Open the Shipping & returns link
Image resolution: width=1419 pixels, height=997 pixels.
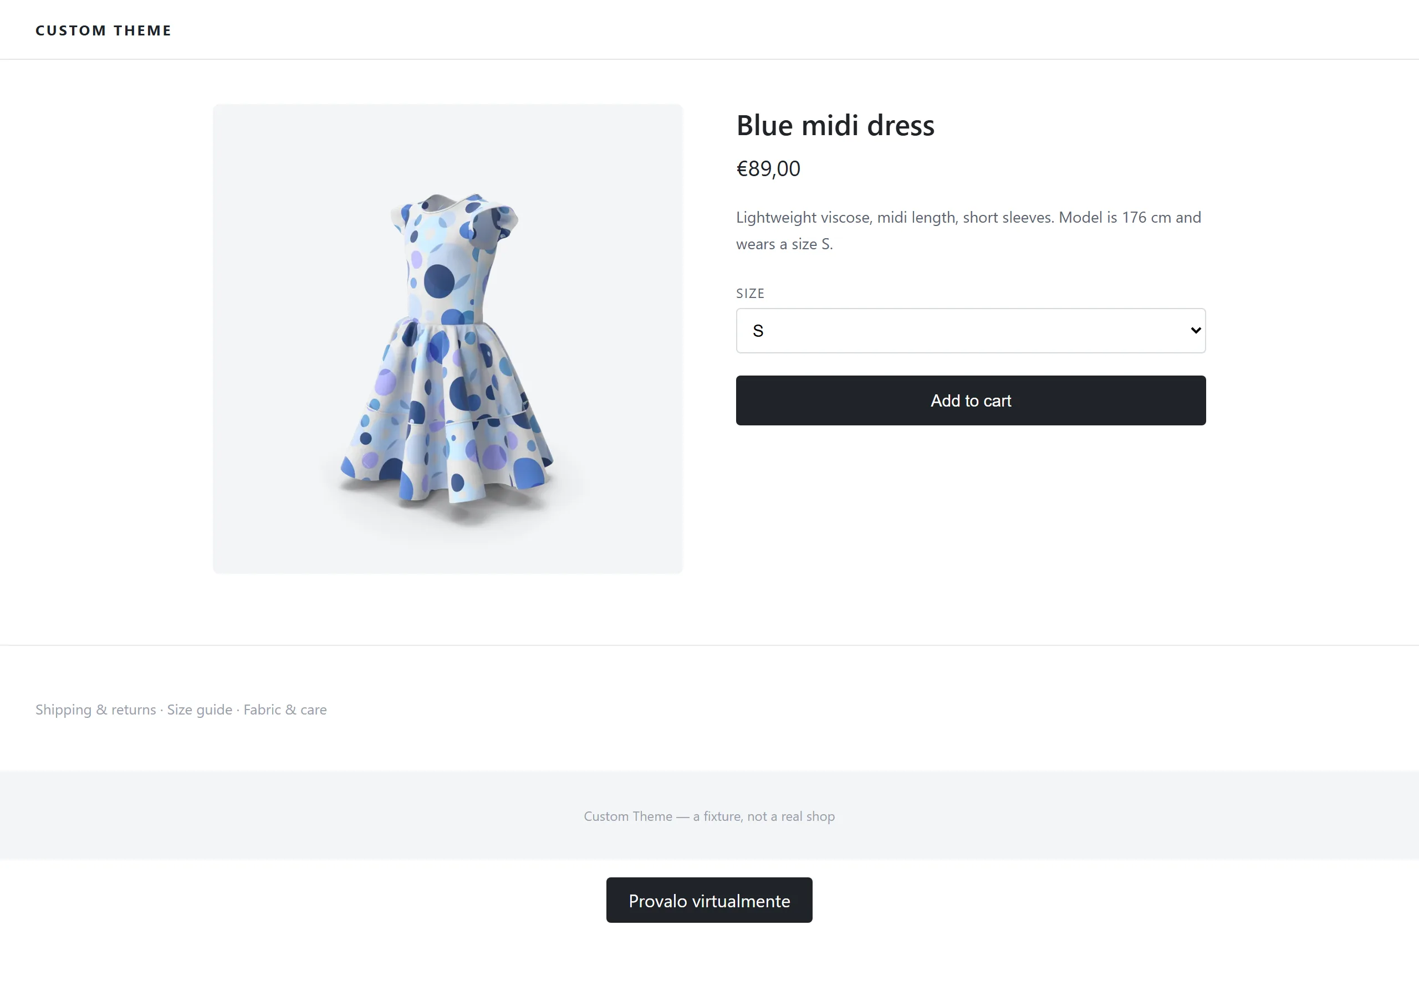[x=96, y=710]
